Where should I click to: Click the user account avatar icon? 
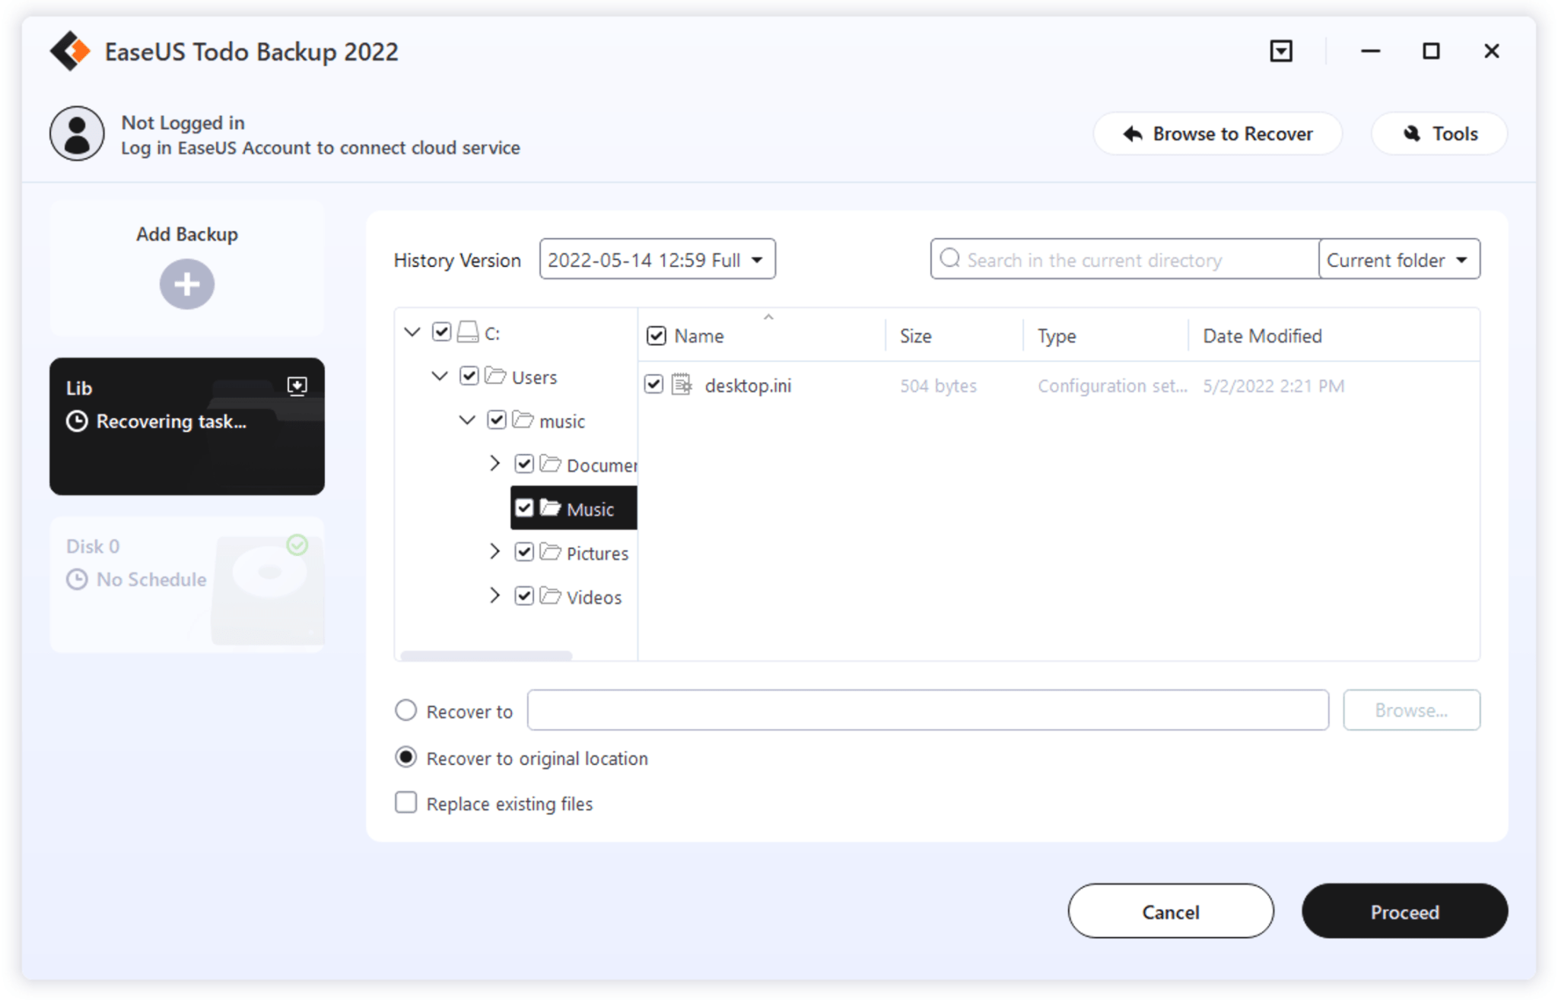coord(77,134)
